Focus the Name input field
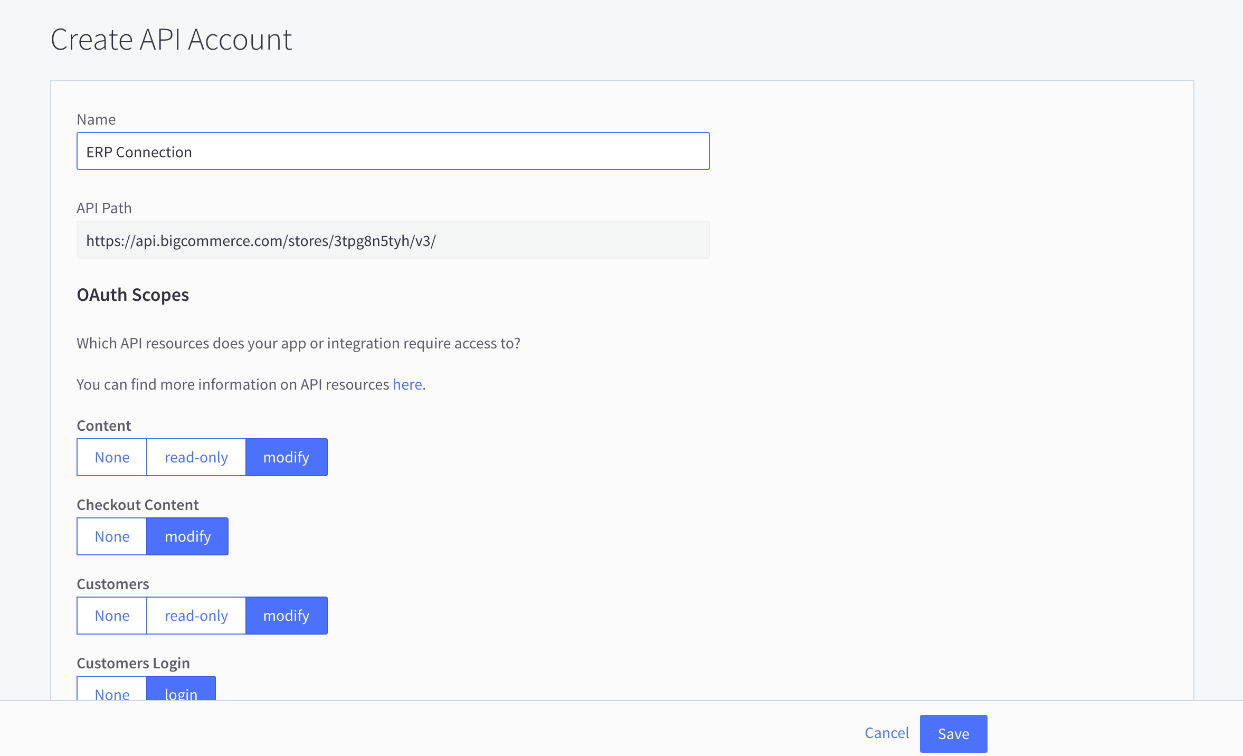 click(393, 152)
